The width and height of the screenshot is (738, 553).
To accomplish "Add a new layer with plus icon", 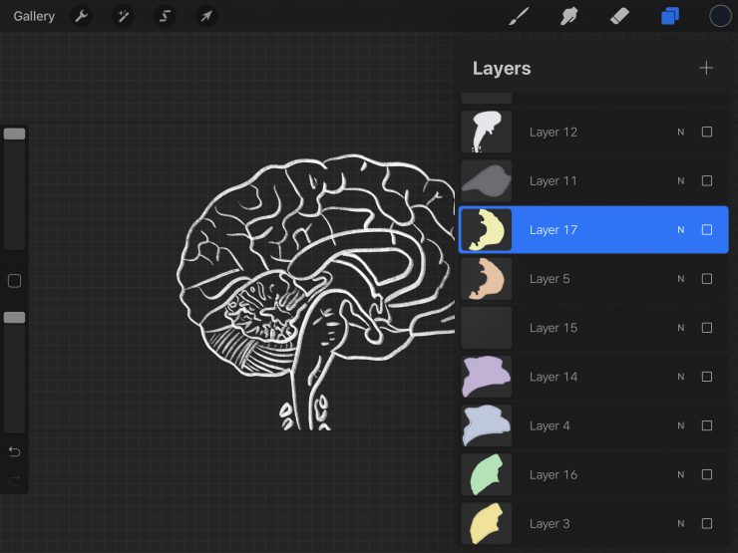I will pos(706,68).
